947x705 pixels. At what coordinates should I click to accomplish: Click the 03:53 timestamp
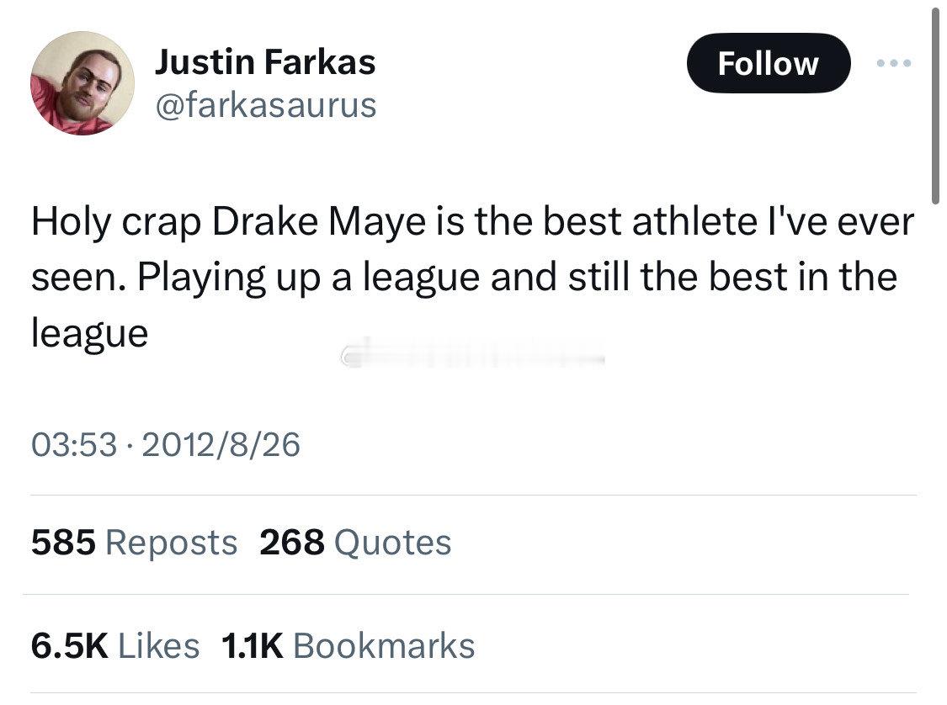(73, 443)
